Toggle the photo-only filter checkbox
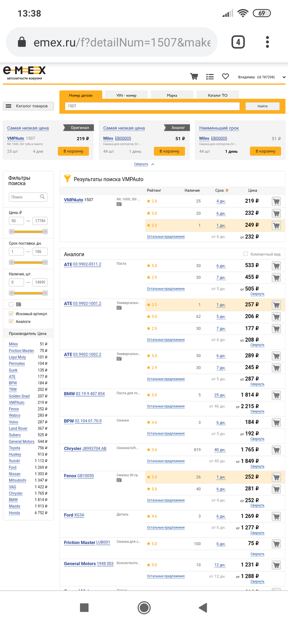This screenshot has height=625, width=288. 11,304
